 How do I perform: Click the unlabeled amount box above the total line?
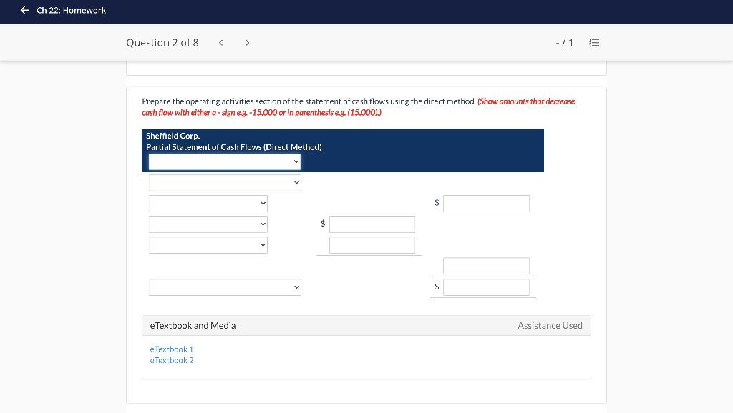486,265
